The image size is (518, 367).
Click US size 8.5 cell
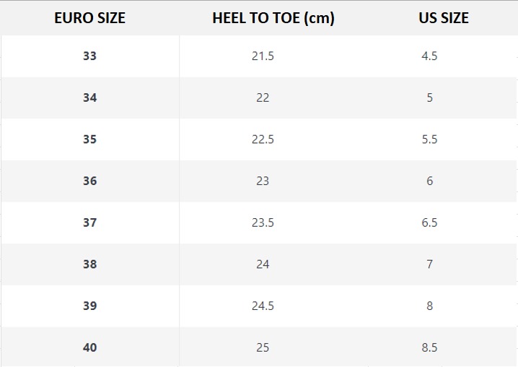[x=429, y=347]
